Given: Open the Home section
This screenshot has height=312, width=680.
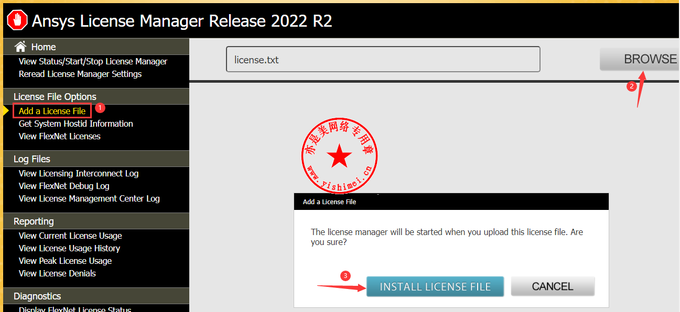Looking at the screenshot, I should tap(44, 47).
